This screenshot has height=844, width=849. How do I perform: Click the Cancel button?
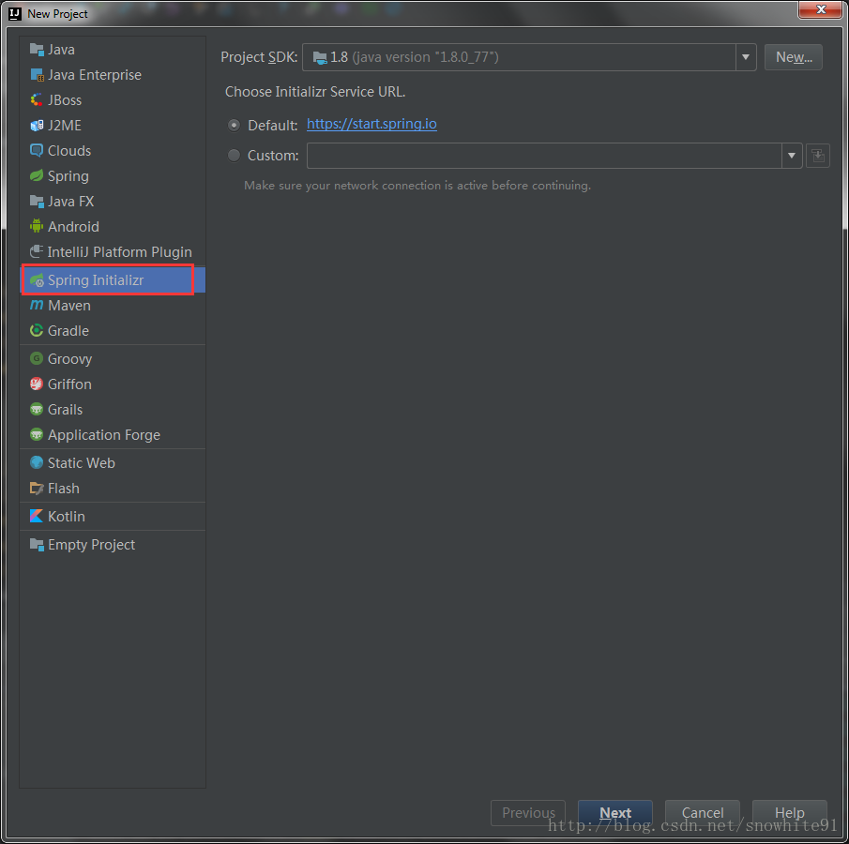703,813
